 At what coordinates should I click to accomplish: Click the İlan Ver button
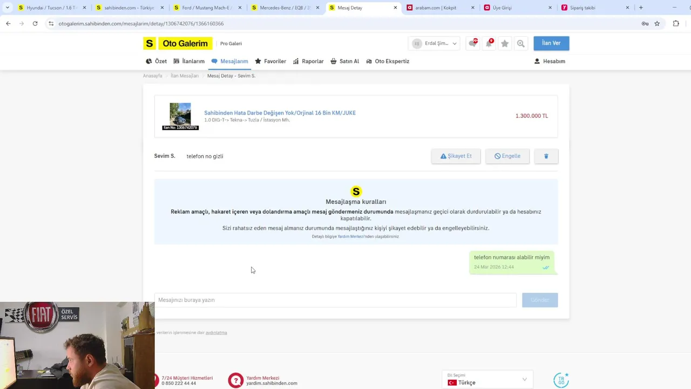[x=551, y=43]
